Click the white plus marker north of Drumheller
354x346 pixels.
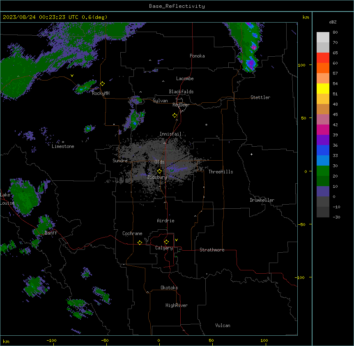point(251,154)
